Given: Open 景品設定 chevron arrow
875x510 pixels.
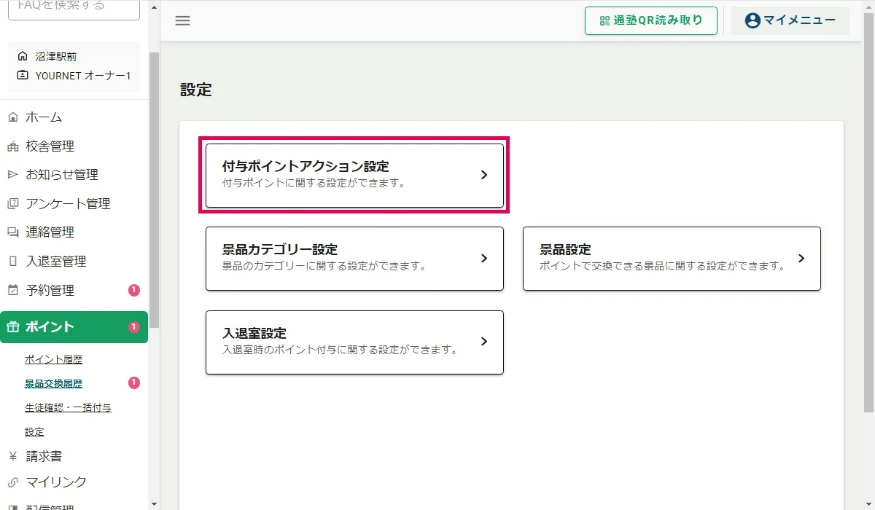Looking at the screenshot, I should tap(801, 259).
